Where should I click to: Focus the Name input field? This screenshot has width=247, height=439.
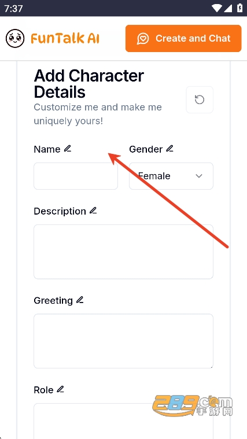pyautogui.click(x=76, y=176)
